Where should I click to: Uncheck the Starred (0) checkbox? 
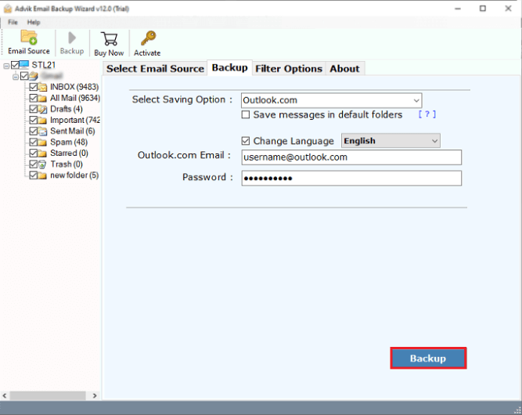pos(34,153)
